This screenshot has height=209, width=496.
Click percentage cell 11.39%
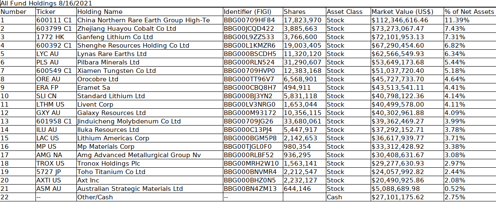point(469,20)
